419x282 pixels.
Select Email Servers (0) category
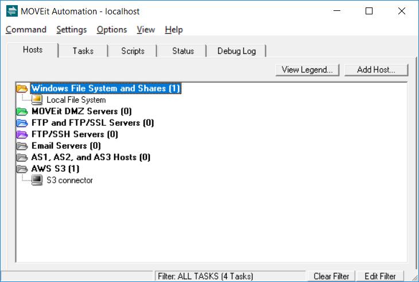[x=66, y=146]
